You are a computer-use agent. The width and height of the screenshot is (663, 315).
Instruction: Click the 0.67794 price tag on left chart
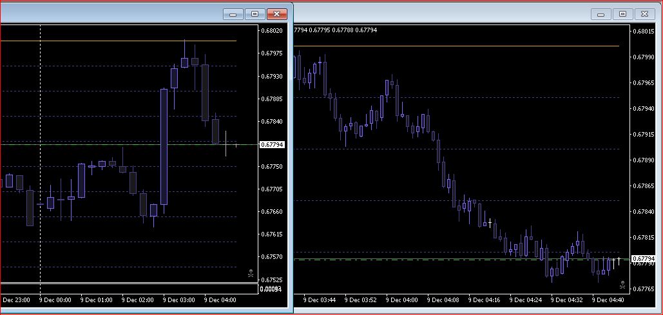click(x=272, y=145)
